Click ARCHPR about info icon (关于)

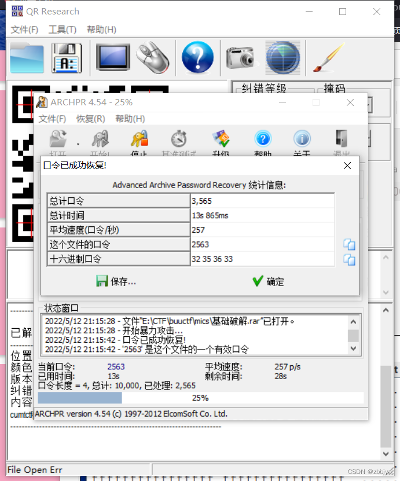[302, 142]
